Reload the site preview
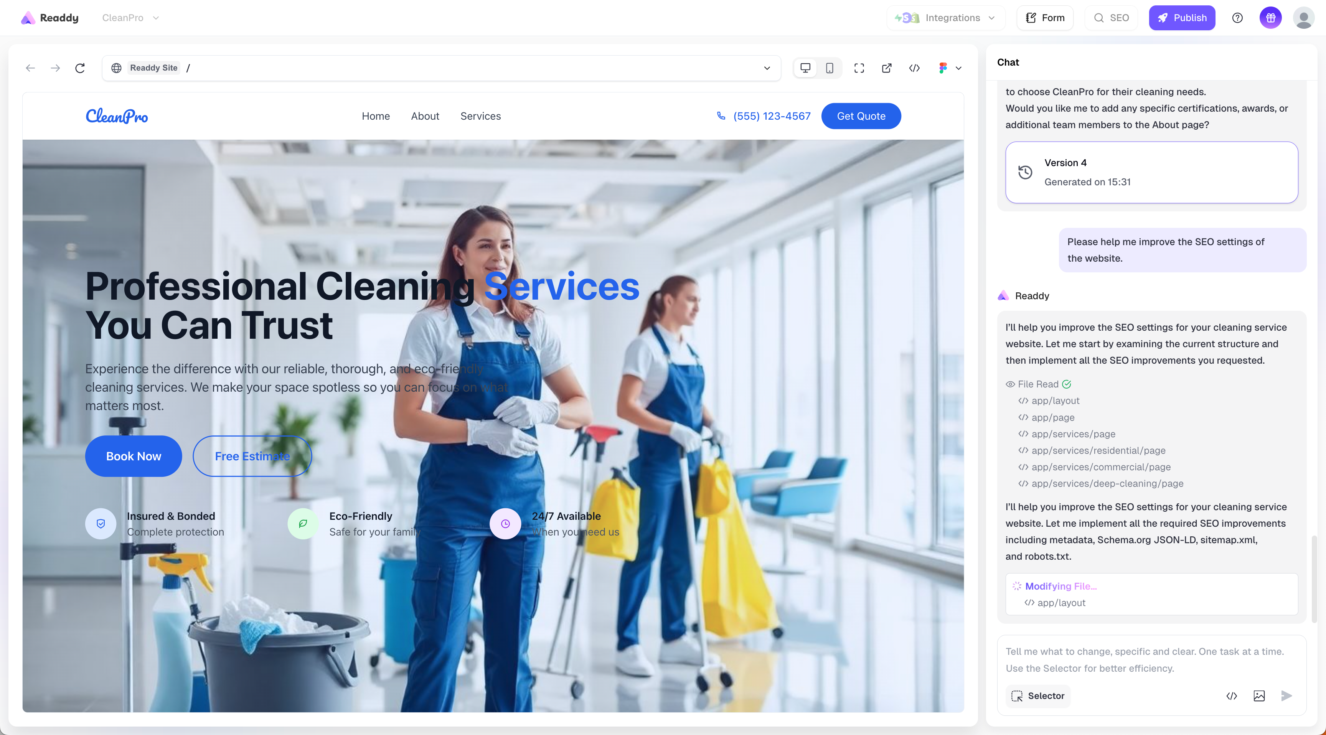Screen dimensions: 1326x735 click(80, 68)
